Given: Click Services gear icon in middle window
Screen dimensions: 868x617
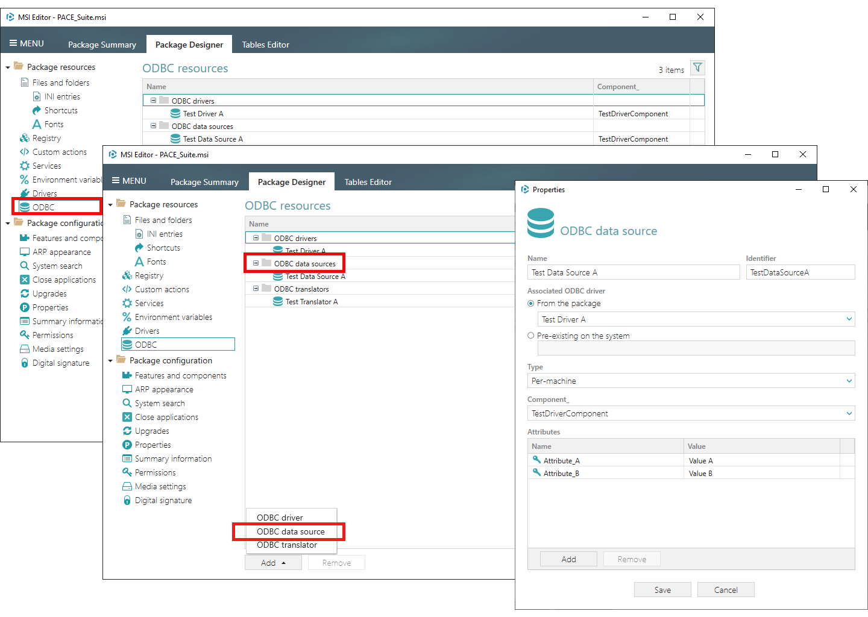Looking at the screenshot, I should click(127, 303).
